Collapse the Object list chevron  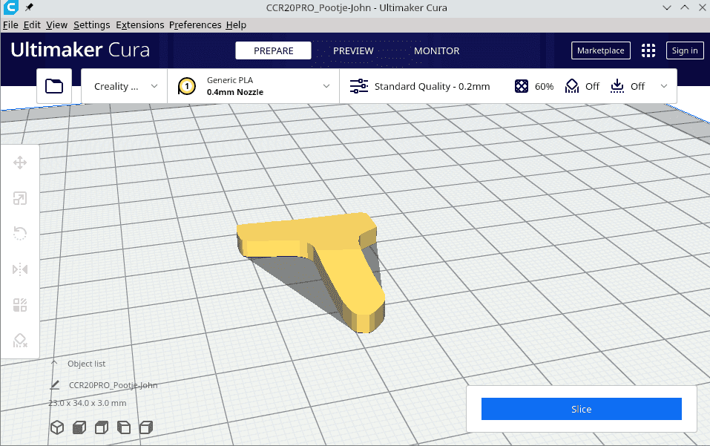54,363
